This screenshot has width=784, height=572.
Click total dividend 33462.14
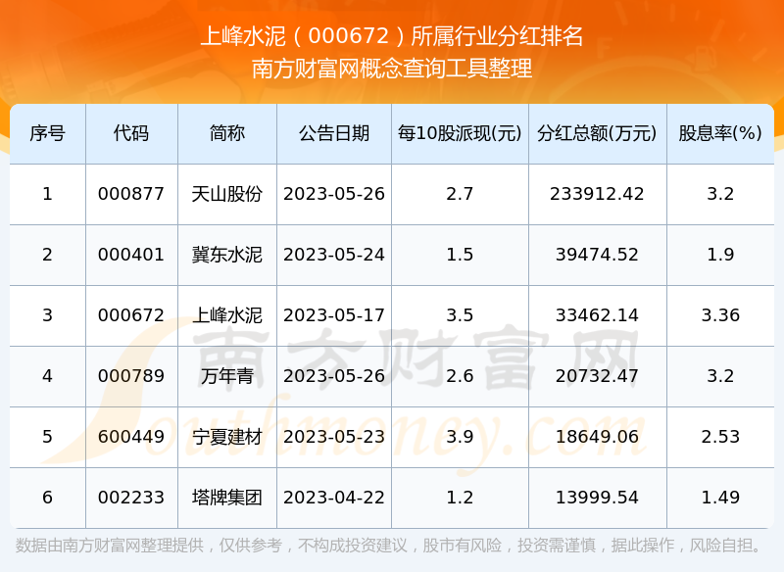(x=597, y=315)
